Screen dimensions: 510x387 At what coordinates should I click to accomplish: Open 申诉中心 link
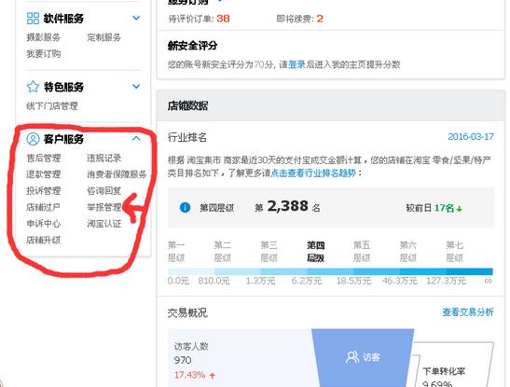coord(43,224)
